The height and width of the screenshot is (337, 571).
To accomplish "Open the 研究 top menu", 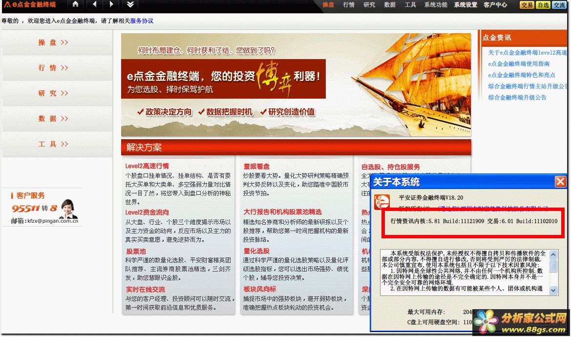I will (x=369, y=5).
